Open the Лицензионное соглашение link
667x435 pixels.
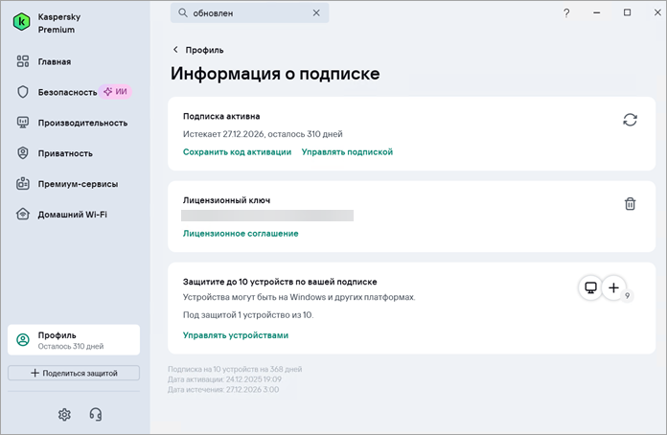click(x=241, y=234)
